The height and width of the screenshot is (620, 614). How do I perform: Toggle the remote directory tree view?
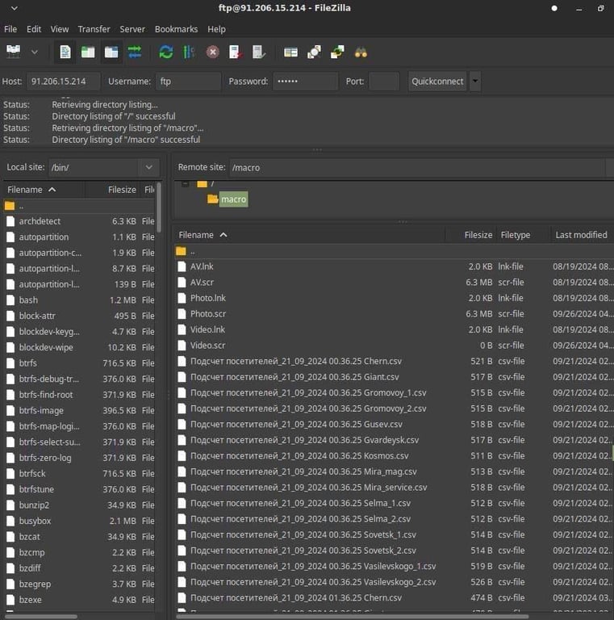[111, 52]
